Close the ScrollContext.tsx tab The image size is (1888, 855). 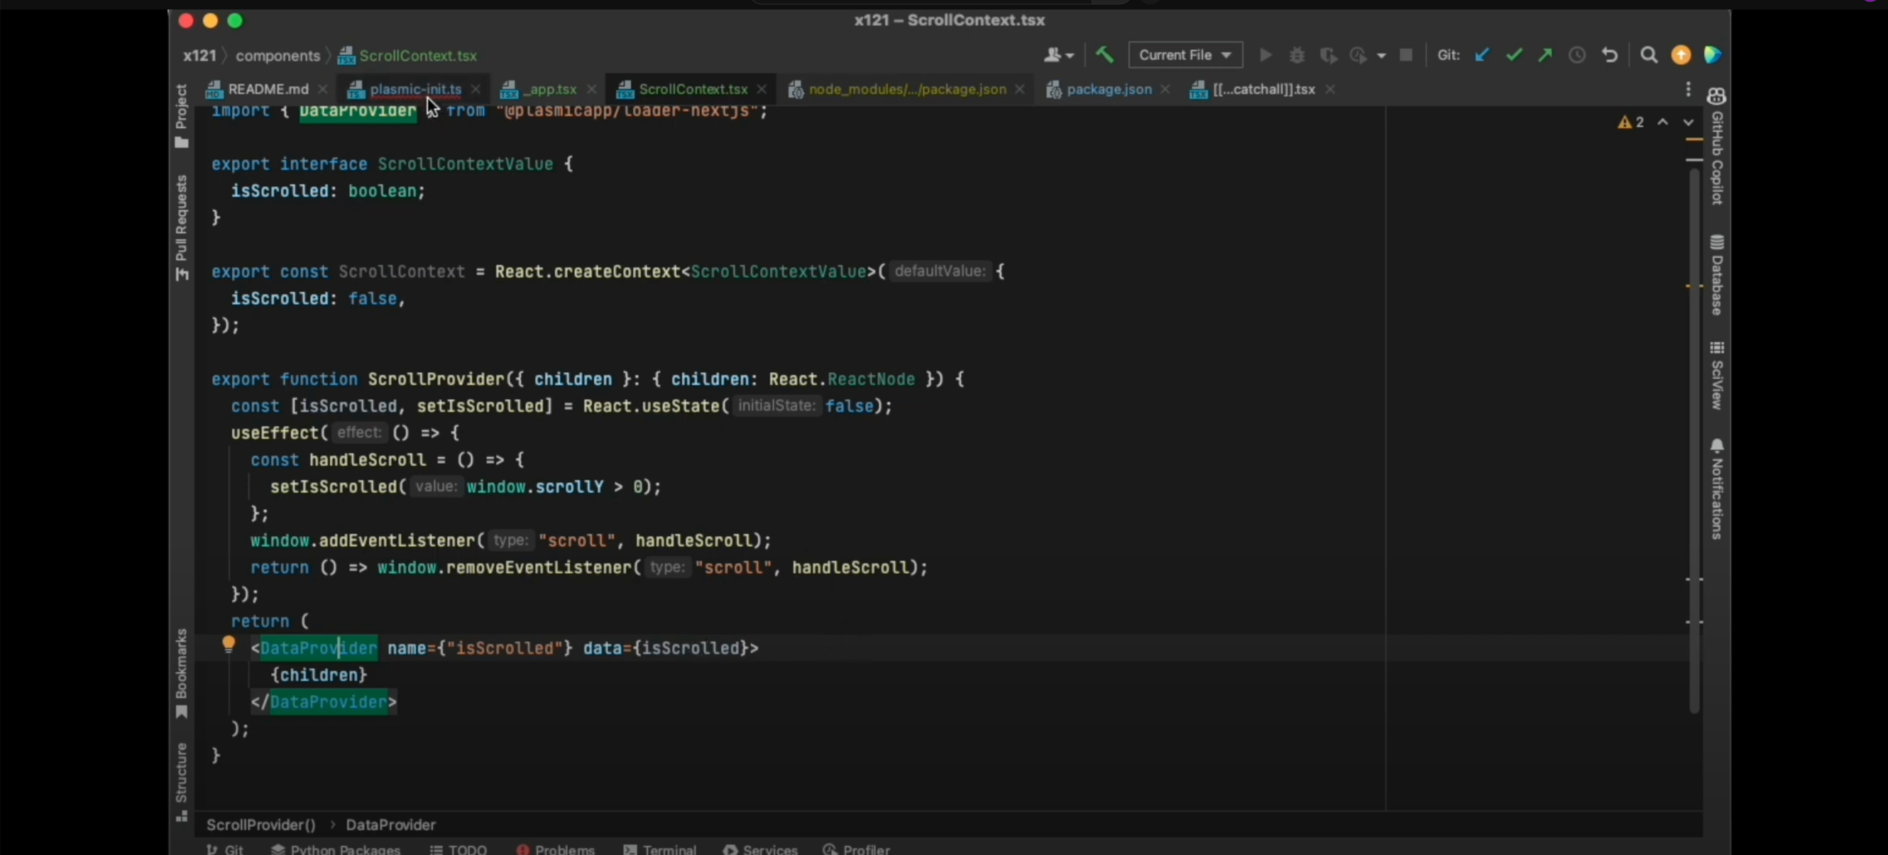762,89
